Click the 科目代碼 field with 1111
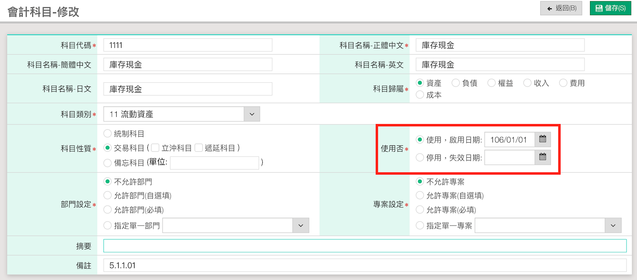 click(x=188, y=45)
